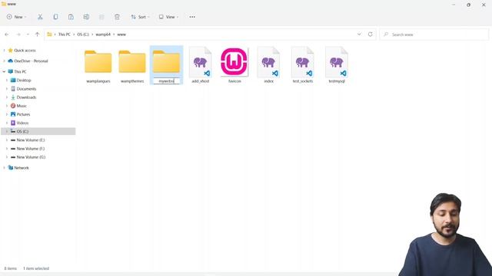Image resolution: width=492 pixels, height=276 pixels.
Task: Select New Volume (F:) in sidebar
Action: (x=31, y=149)
